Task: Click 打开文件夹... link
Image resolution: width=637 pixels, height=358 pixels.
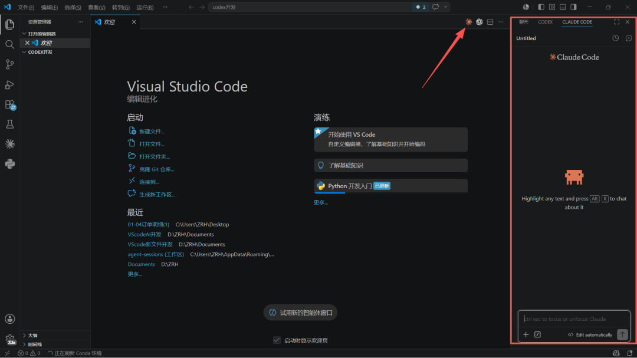Action: click(155, 156)
